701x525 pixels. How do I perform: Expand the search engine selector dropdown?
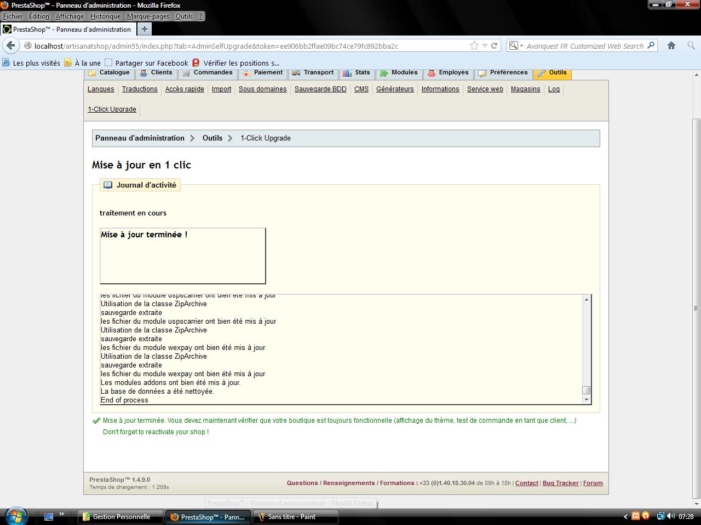(521, 46)
